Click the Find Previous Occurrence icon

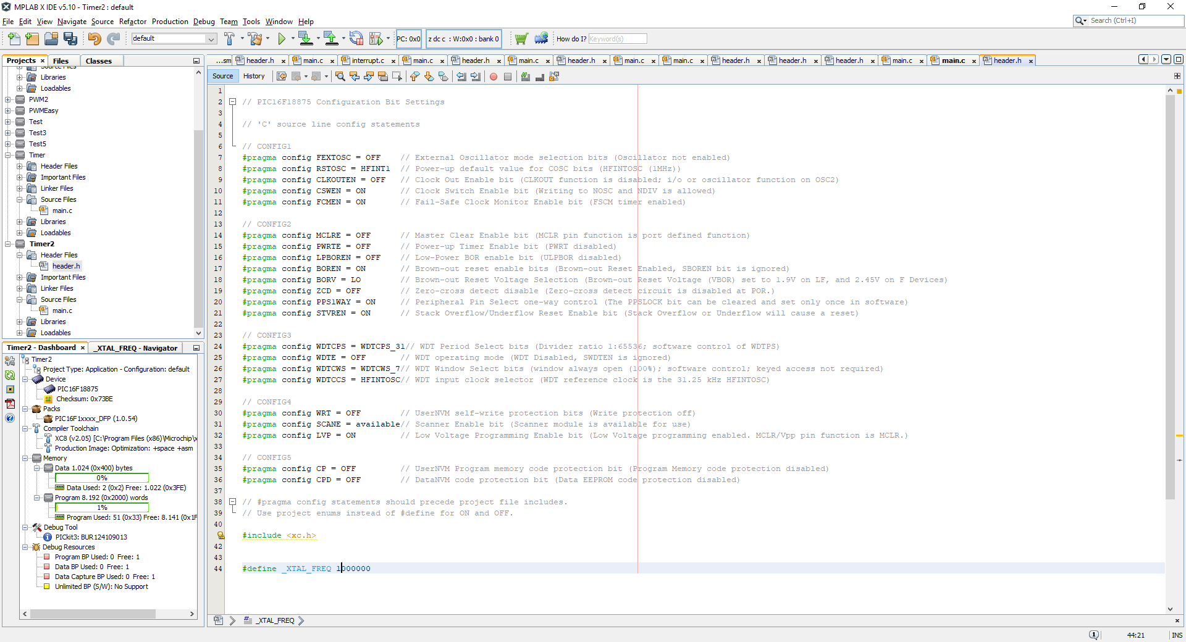point(354,77)
